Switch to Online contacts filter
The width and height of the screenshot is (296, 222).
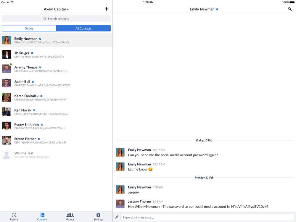(29, 28)
